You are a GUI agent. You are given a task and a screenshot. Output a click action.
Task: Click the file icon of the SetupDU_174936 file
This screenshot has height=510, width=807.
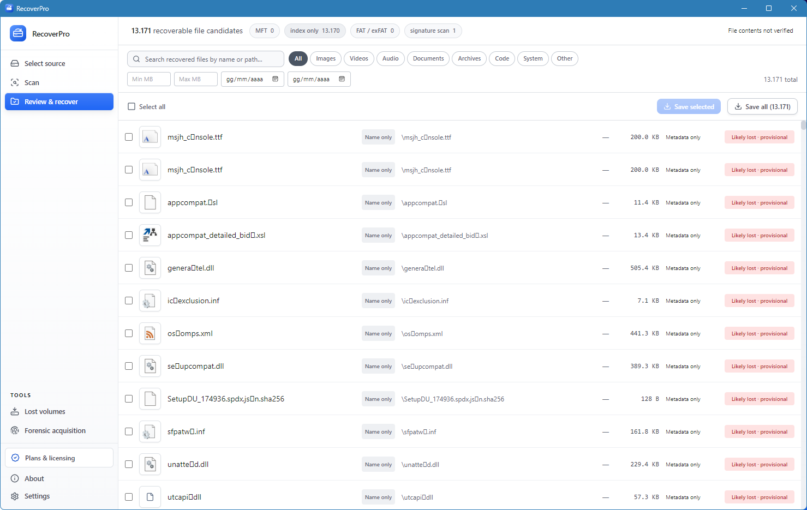[x=150, y=399]
